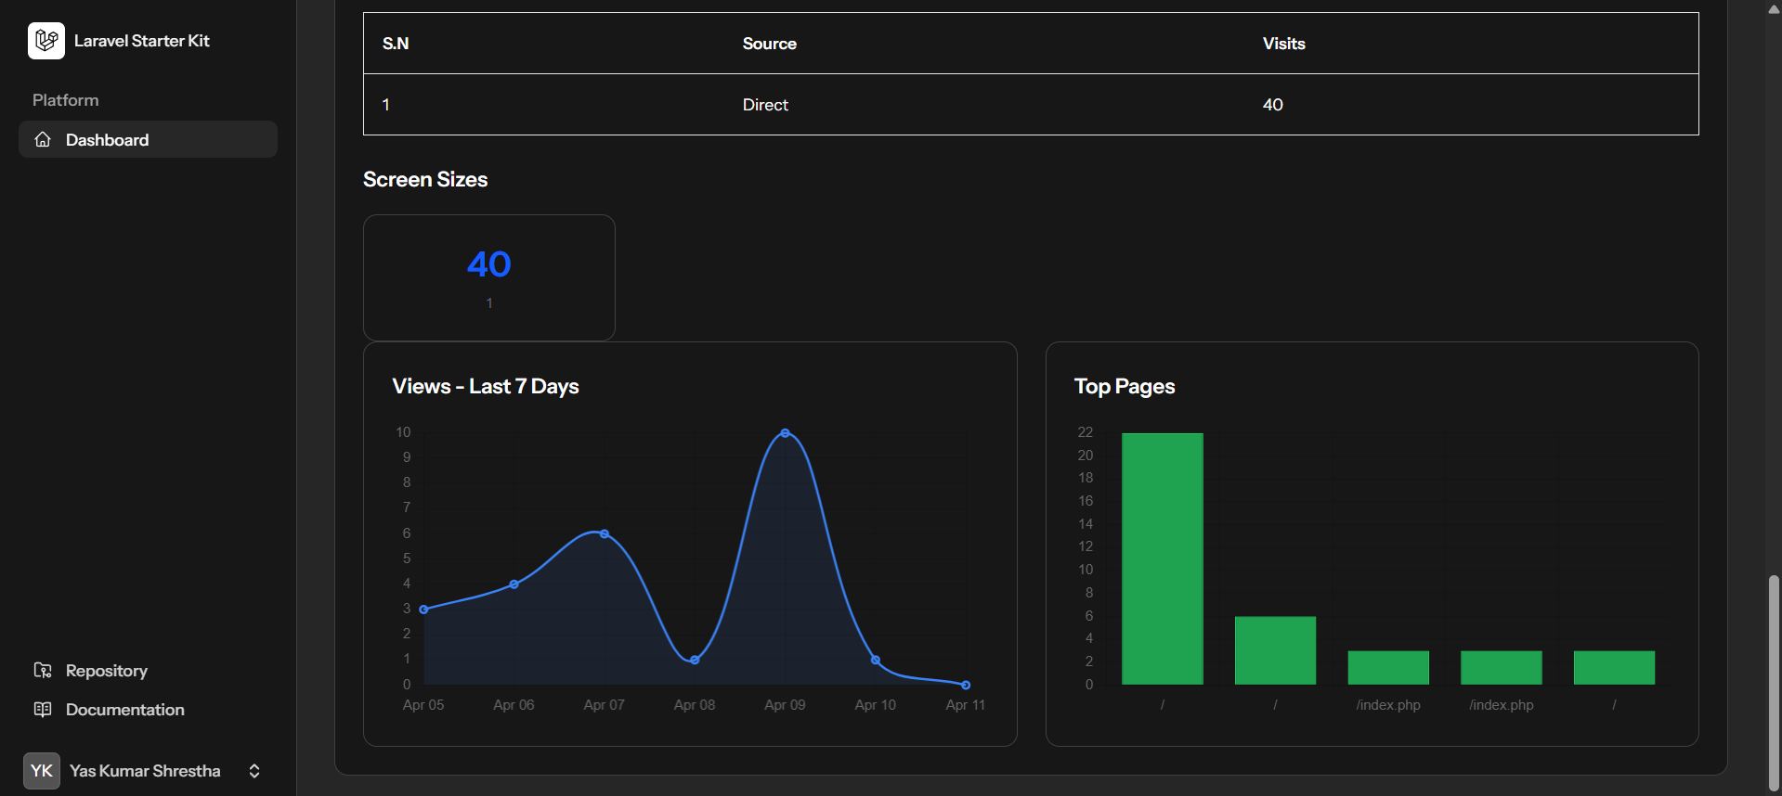Click the Yas Kumar Shrestha name
This screenshot has width=1782, height=796.
tap(145, 771)
